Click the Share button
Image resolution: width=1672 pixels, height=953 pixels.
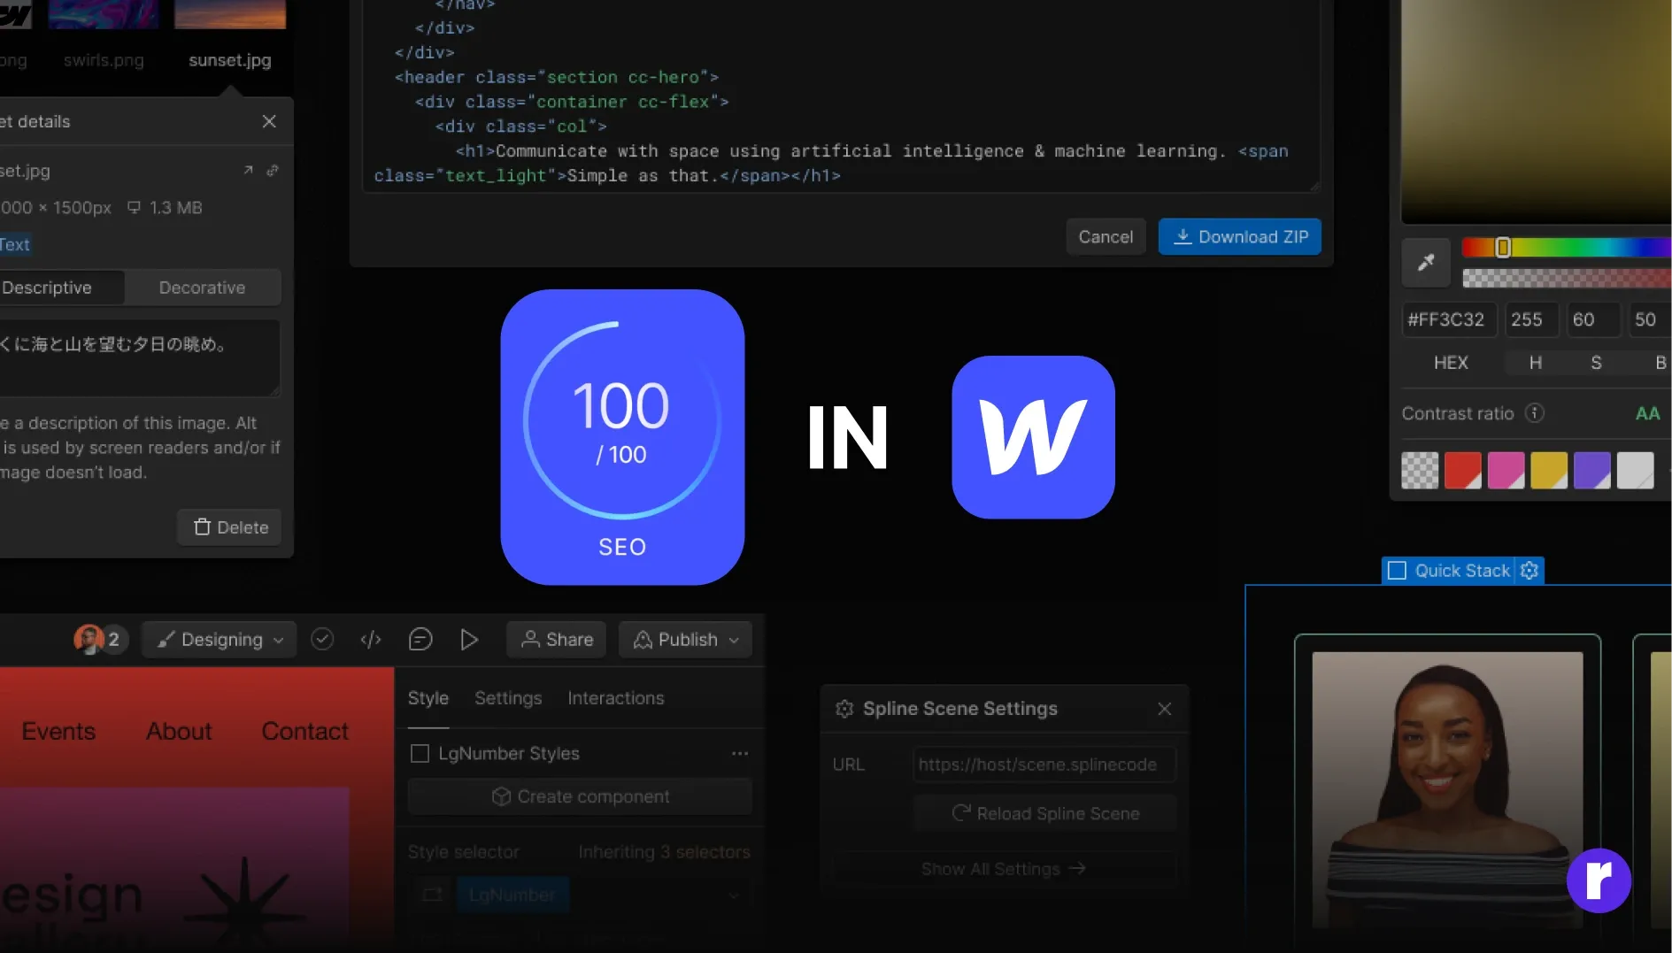(556, 639)
